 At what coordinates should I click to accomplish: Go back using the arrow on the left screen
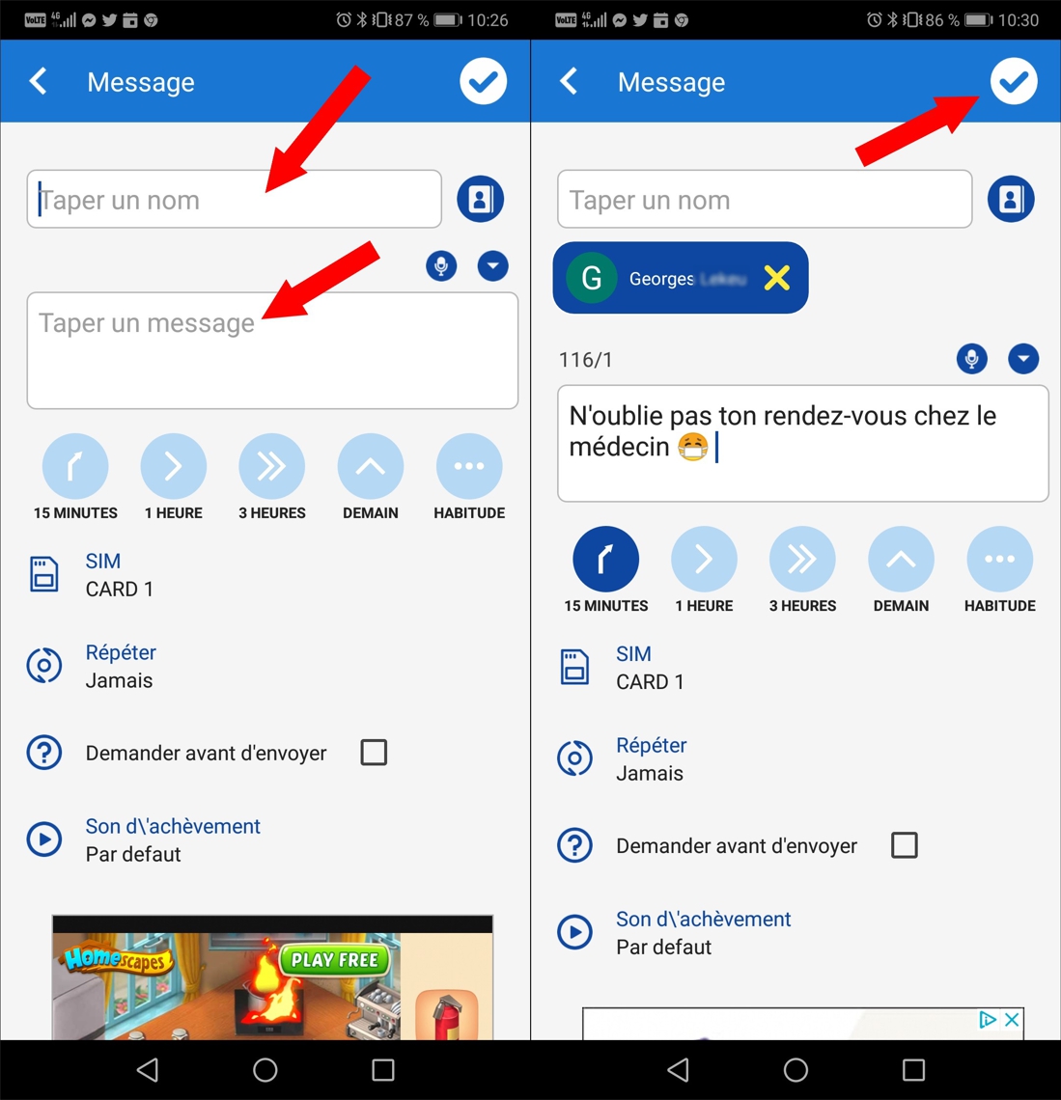(x=40, y=82)
